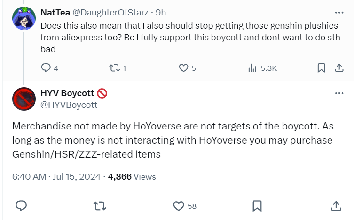Click the HYV Boycott display name
This screenshot has width=354, height=220.
67,93
